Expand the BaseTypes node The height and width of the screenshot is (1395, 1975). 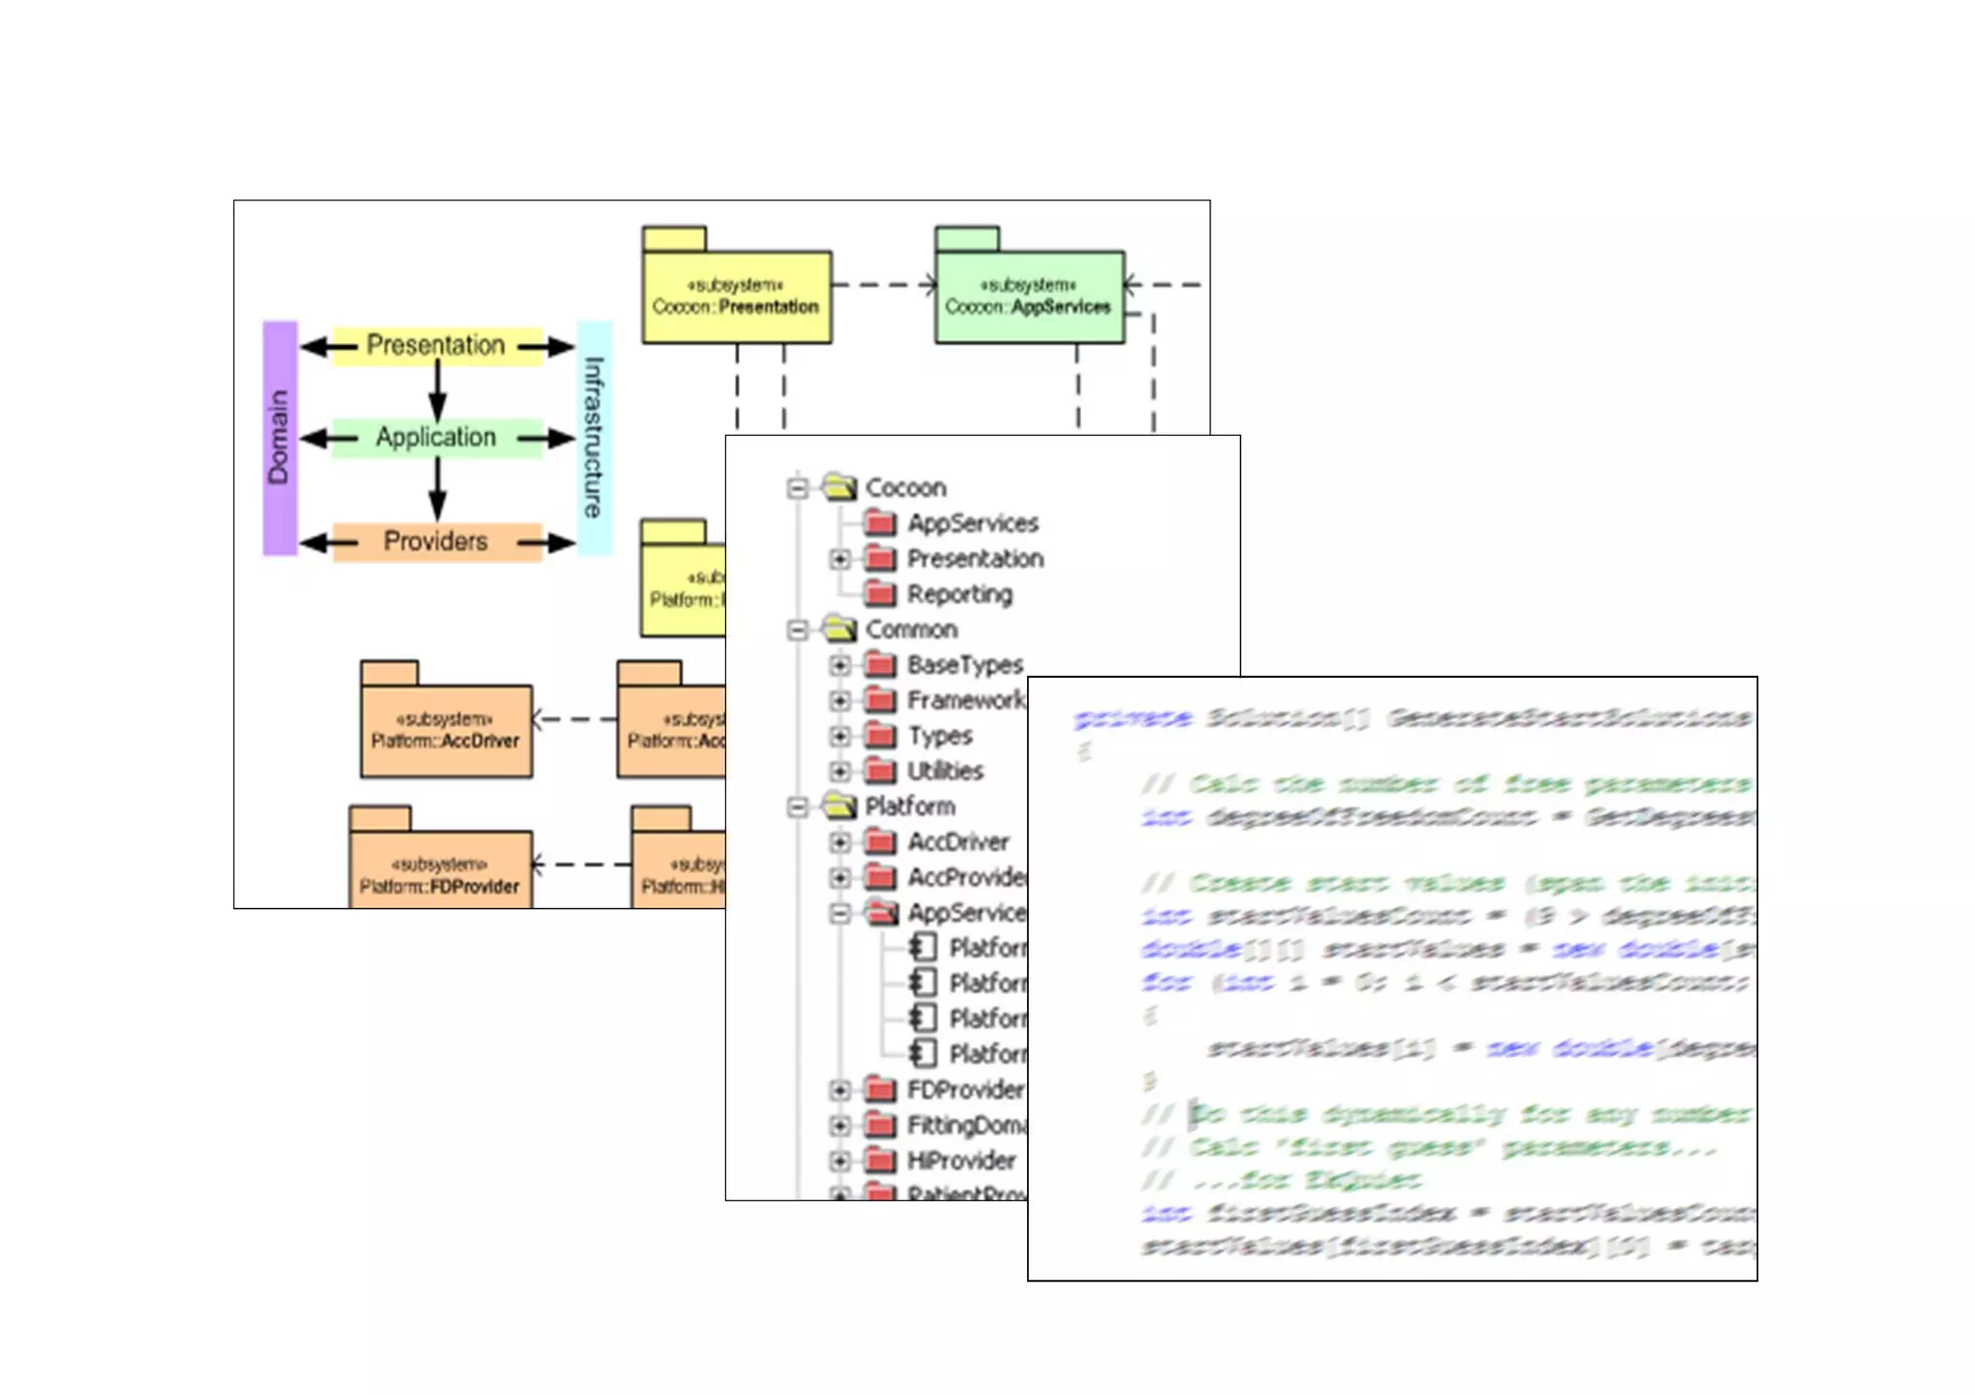pyautogui.click(x=840, y=665)
